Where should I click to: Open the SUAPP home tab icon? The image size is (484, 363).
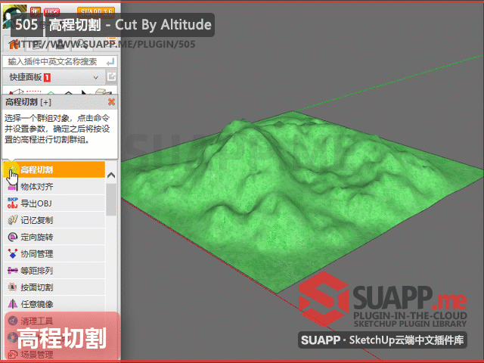[x=14, y=45]
